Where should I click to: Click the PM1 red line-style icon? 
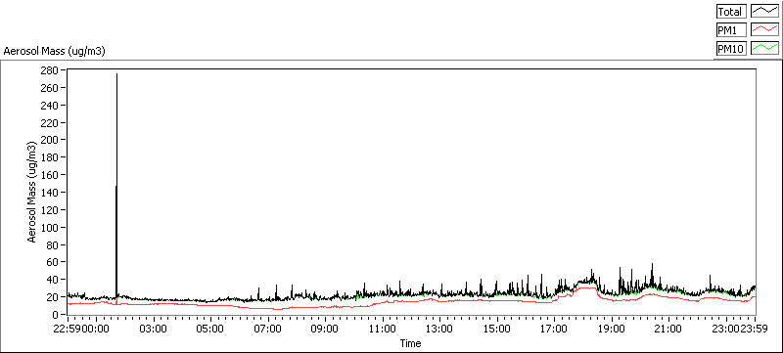[x=765, y=30]
